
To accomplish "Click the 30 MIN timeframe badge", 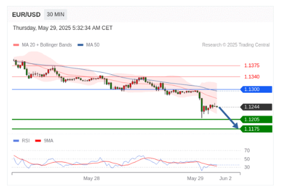I will point(56,15).
